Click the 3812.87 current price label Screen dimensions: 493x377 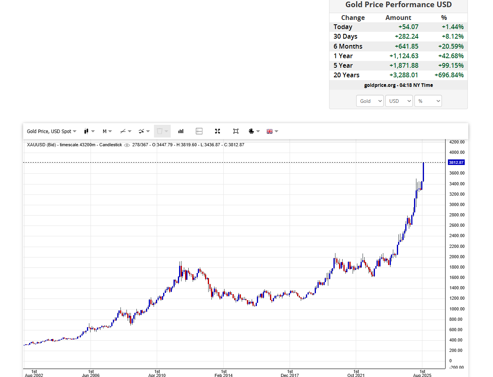(456, 163)
